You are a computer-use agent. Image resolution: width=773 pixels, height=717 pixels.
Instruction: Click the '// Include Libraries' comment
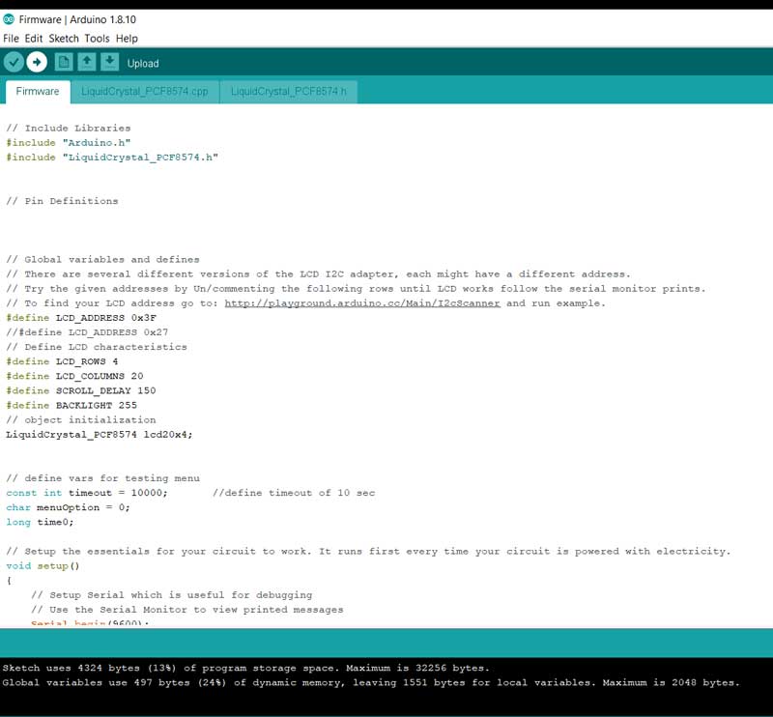68,129
